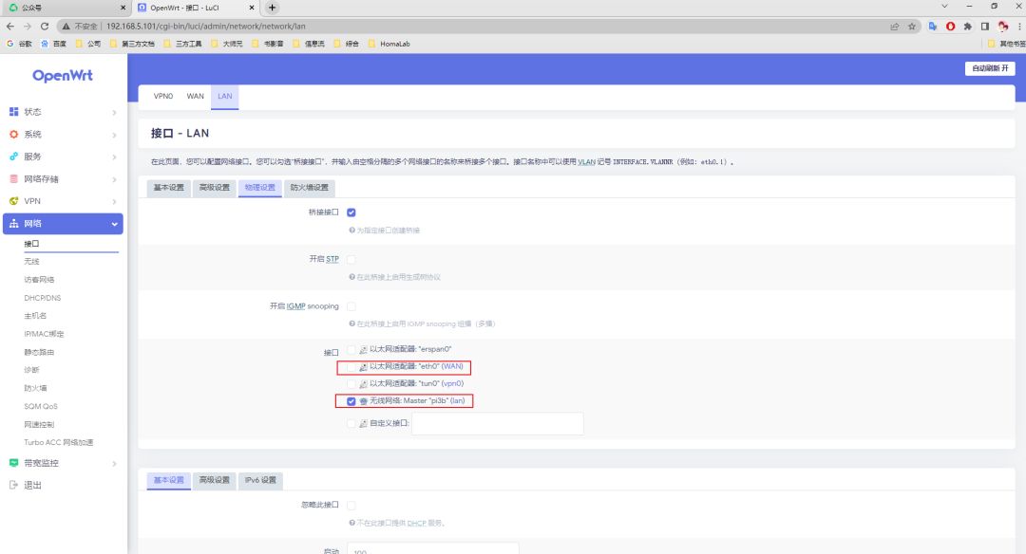
Task: Check the tun0 (vpn0) adapter checkbox
Action: [351, 383]
